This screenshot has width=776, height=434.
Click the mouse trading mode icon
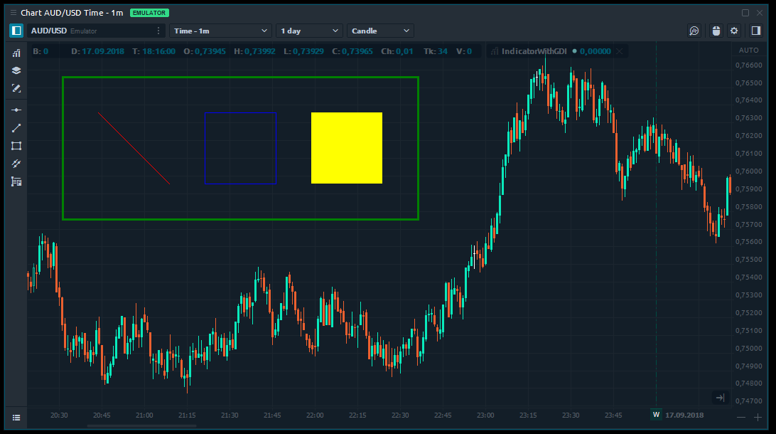(716, 31)
